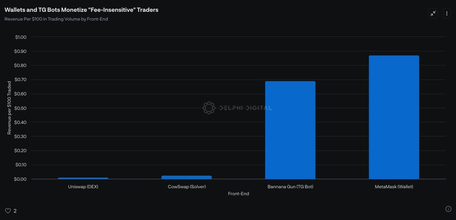Click the info icon at bottom right
This screenshot has height=220, width=456.
tap(448, 209)
